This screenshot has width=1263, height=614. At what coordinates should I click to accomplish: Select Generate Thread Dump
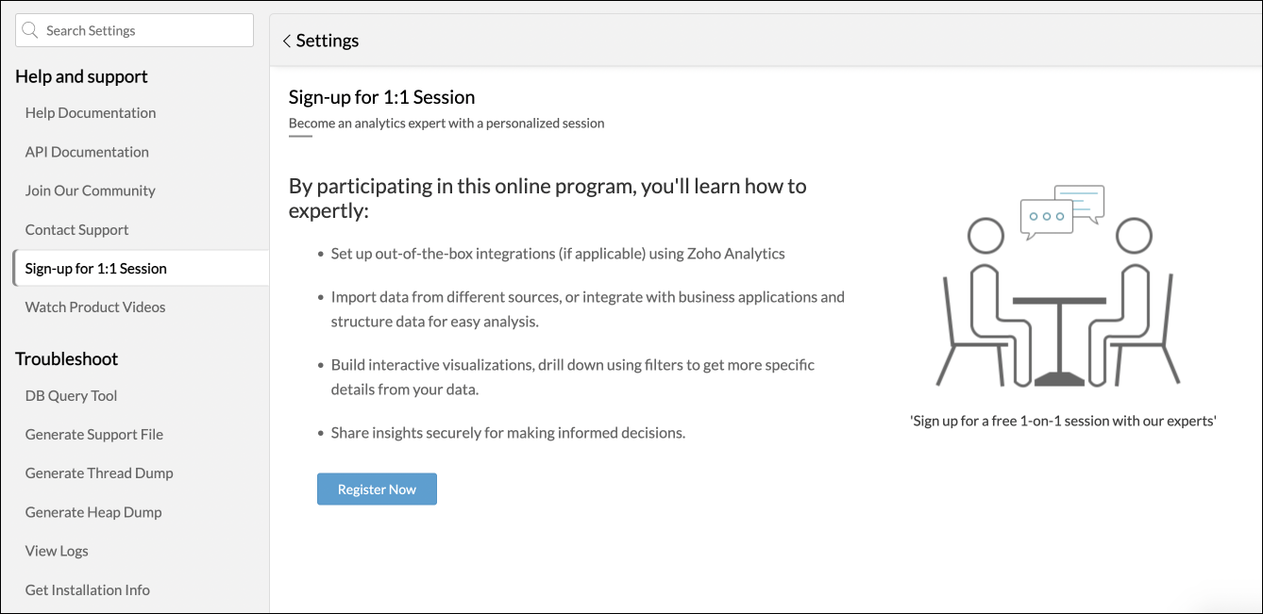pos(99,473)
